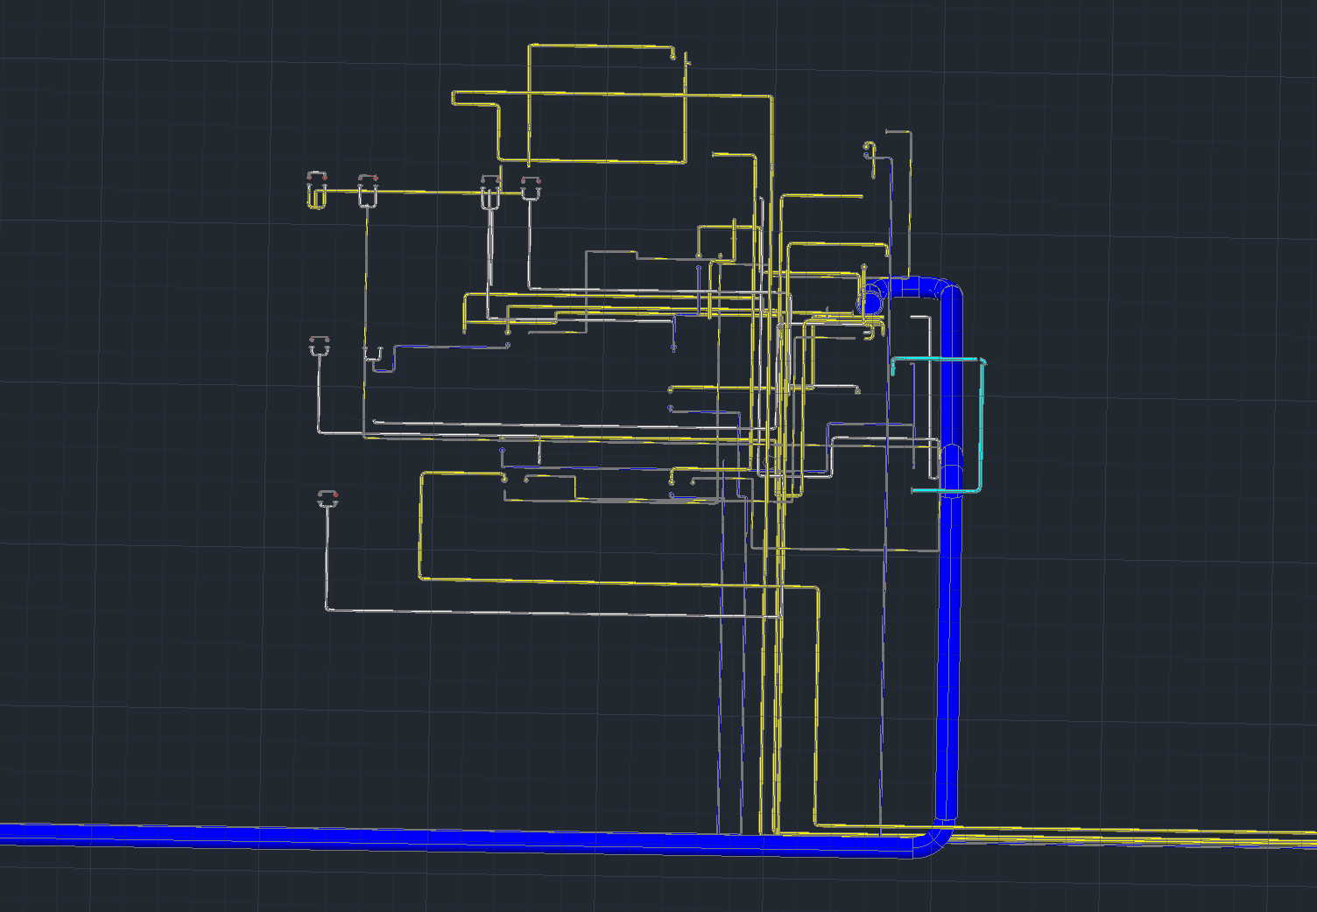
Task: Select the lowest standalone fixture symbol on the left
Action: [328, 499]
